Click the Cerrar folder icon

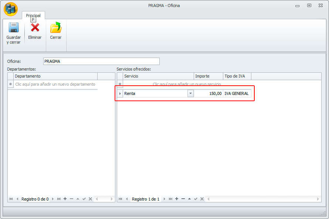[x=56, y=27]
